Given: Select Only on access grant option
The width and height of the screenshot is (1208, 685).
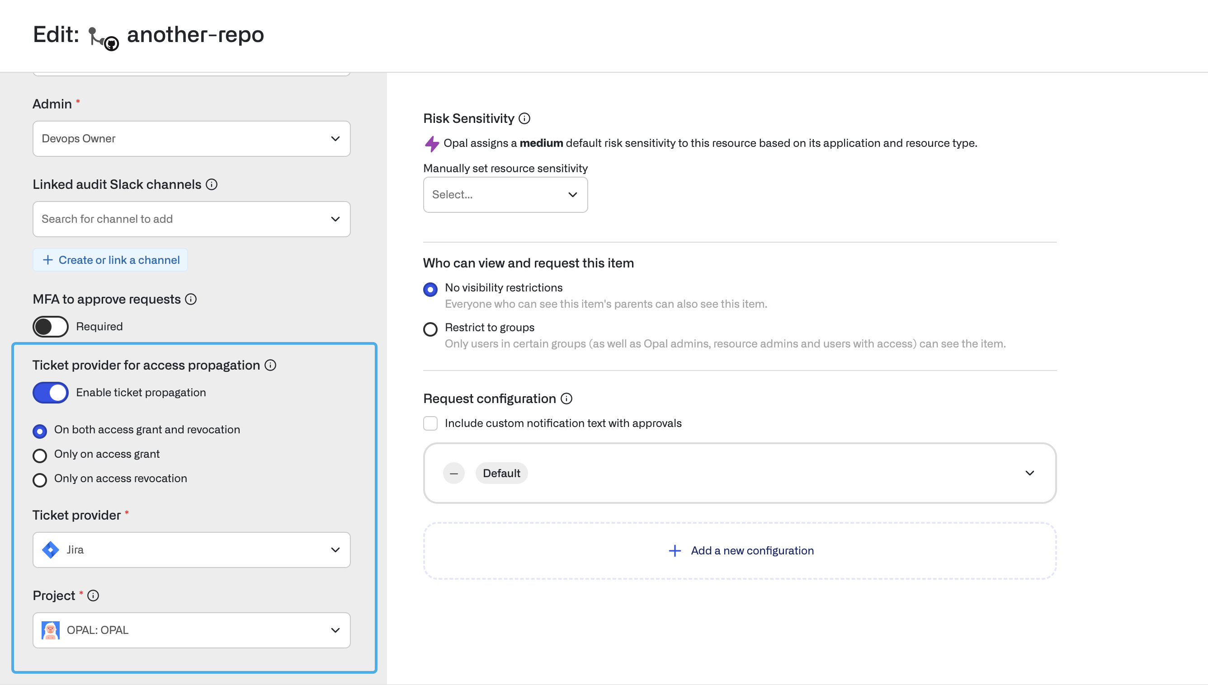Looking at the screenshot, I should tap(40, 455).
